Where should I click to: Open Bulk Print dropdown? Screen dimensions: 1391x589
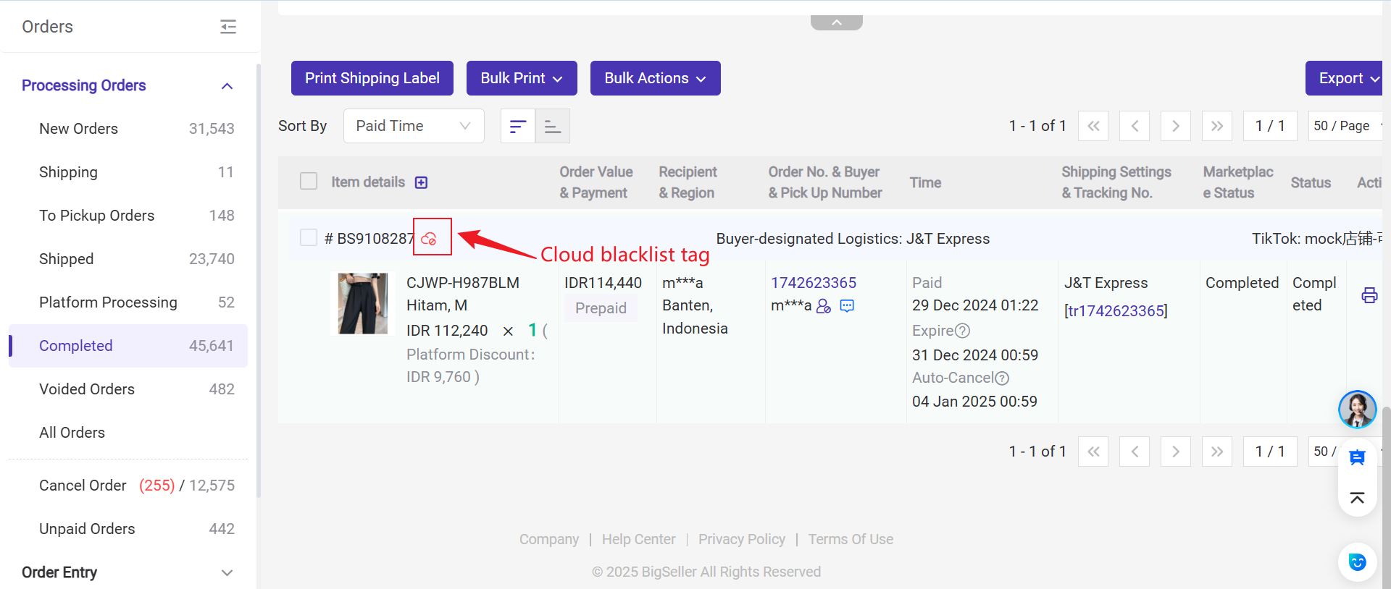(x=522, y=78)
